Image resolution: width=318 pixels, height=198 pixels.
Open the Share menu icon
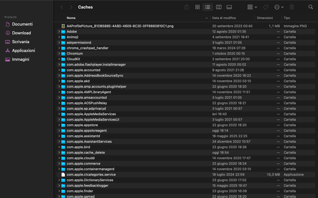tap(187, 7)
